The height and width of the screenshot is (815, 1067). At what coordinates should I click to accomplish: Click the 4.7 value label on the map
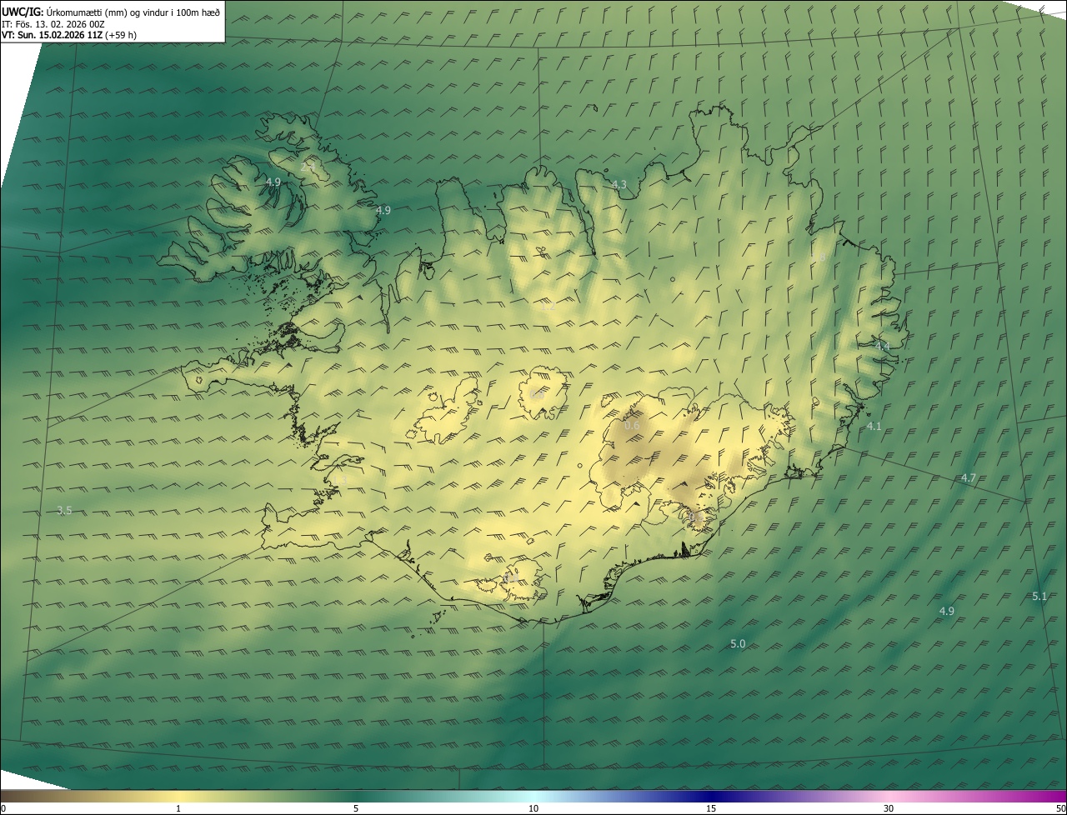[x=968, y=478]
